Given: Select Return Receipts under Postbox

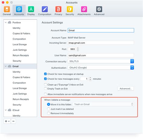Looking at the screenshot, I should pos(21,55).
